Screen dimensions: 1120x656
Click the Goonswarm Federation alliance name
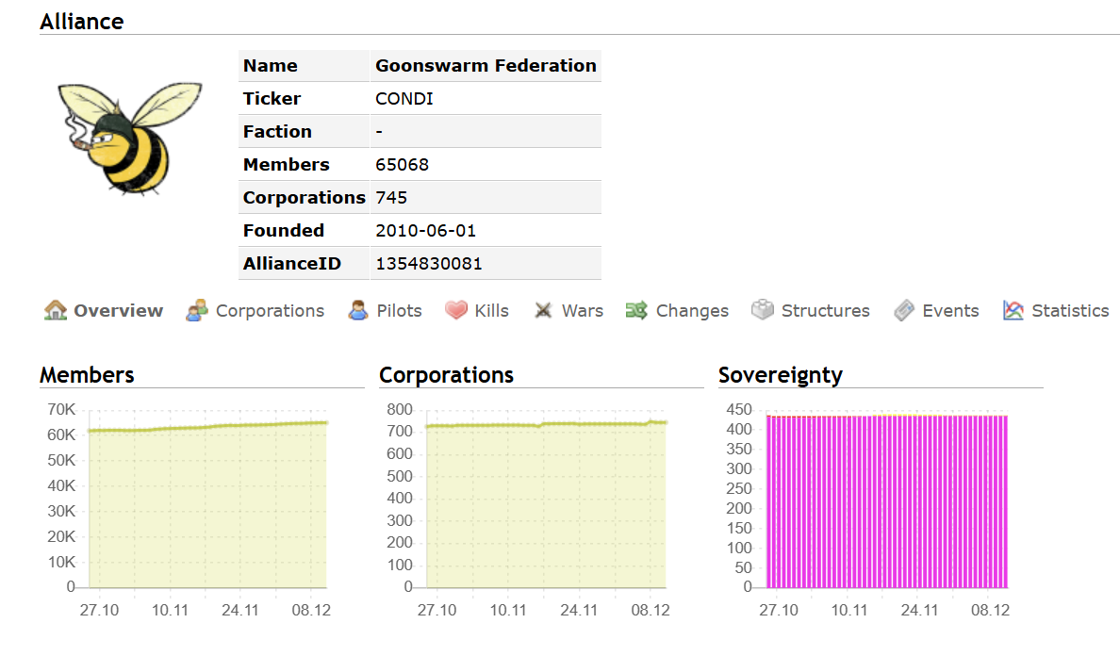tap(486, 66)
